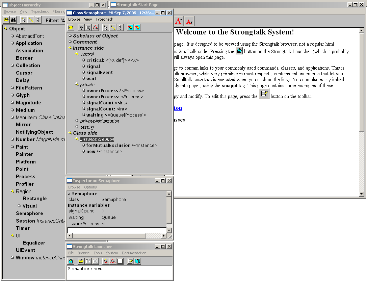This screenshot has height=282, width=367.
Task: Expand the Collection node bullet
Action: pos(12,65)
